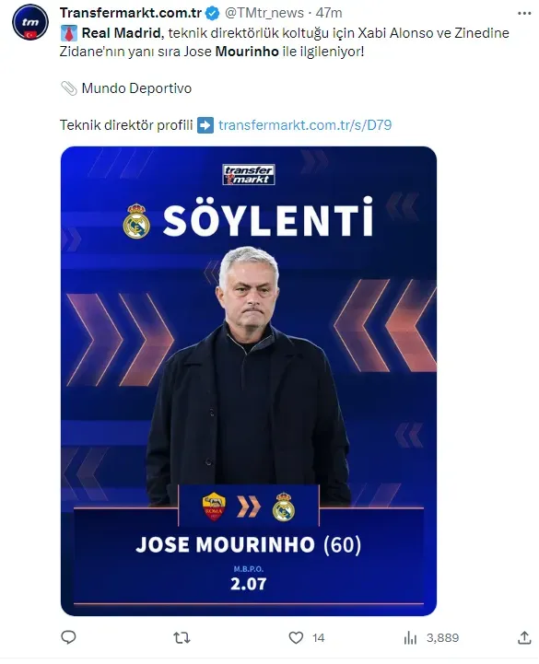Open the Transfermarkt profile avatar
Image resolution: width=539 pixels, height=664 pixels.
[x=30, y=22]
